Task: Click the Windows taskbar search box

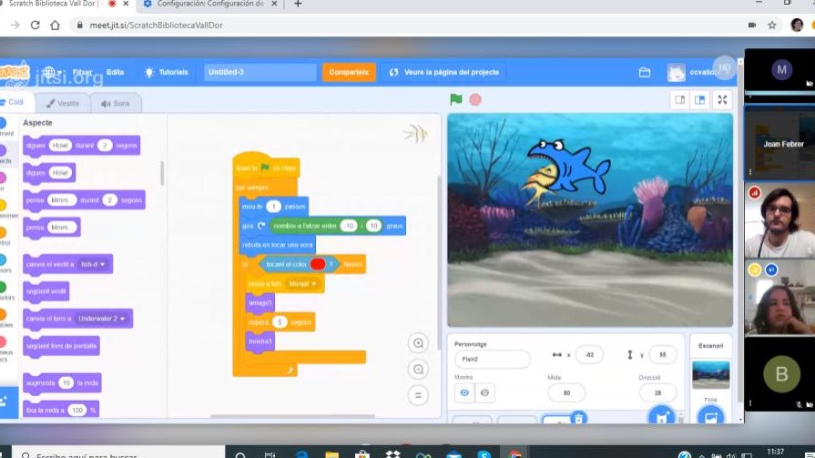Action: 118,453
